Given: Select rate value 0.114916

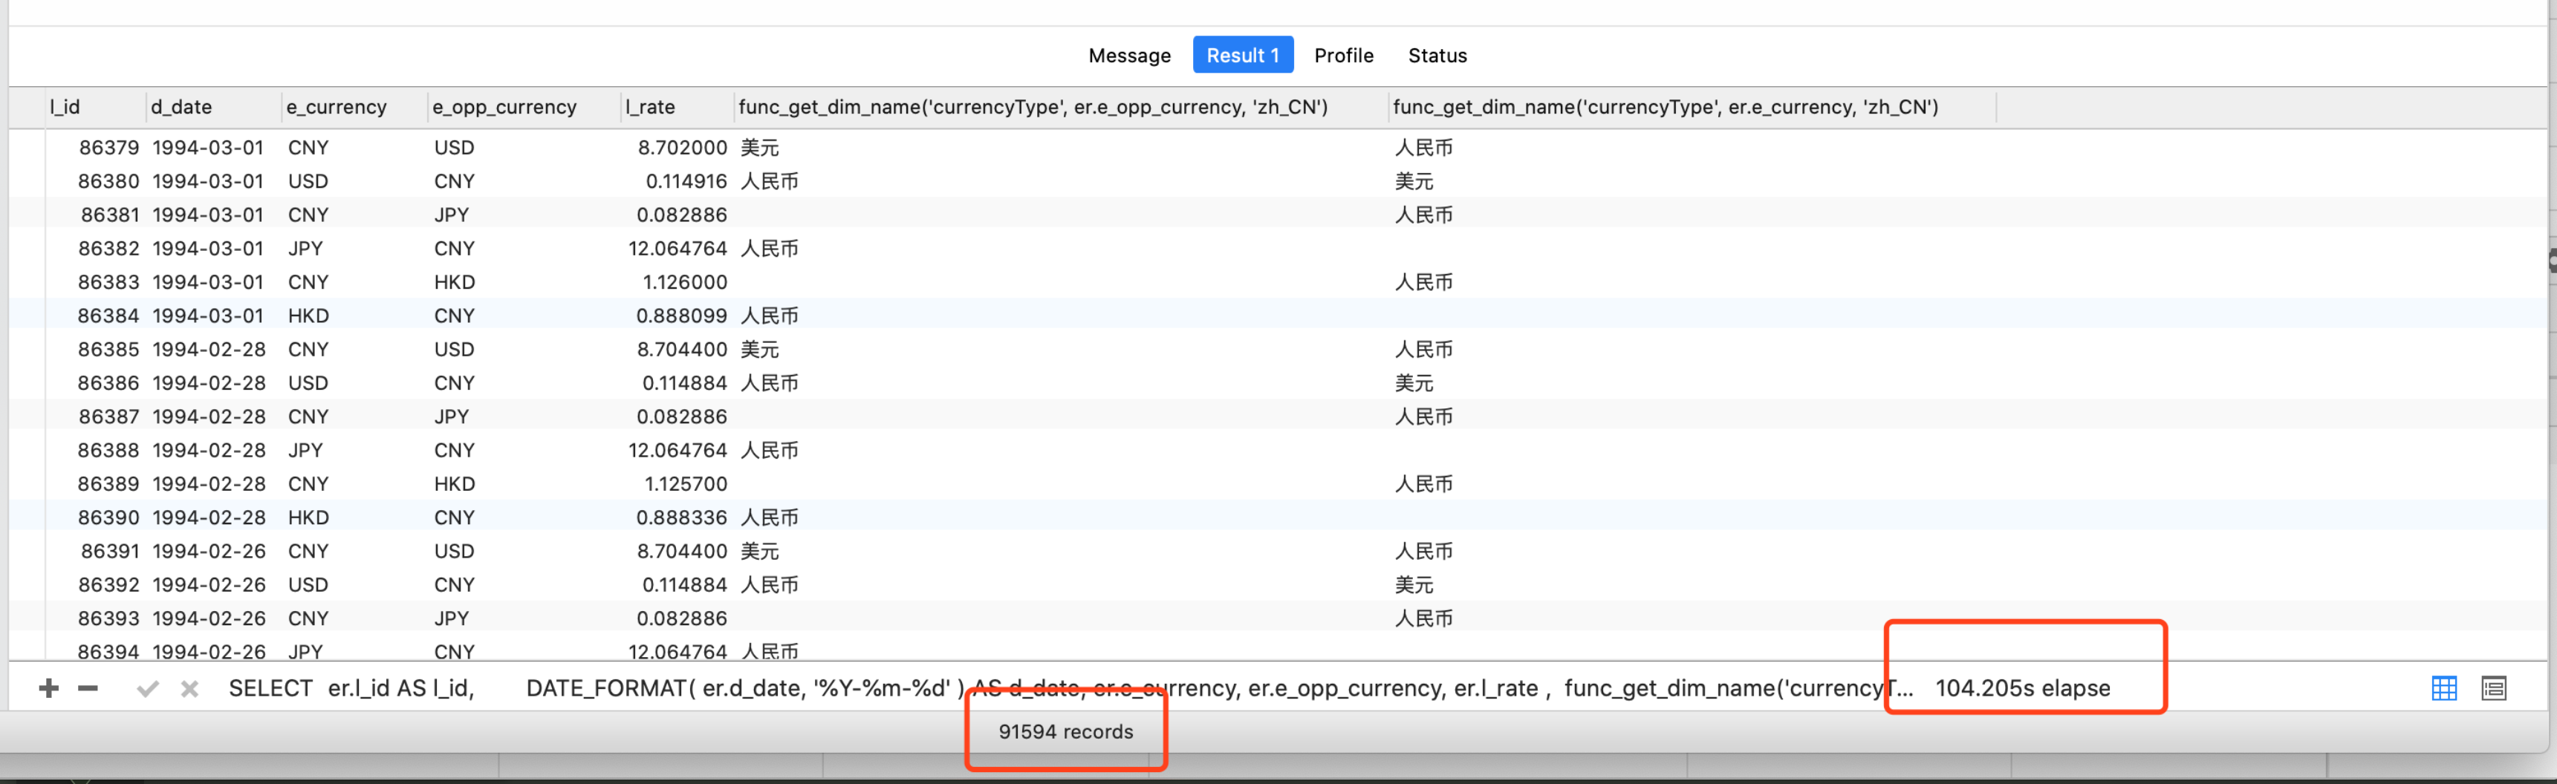Looking at the screenshot, I should click(x=687, y=182).
